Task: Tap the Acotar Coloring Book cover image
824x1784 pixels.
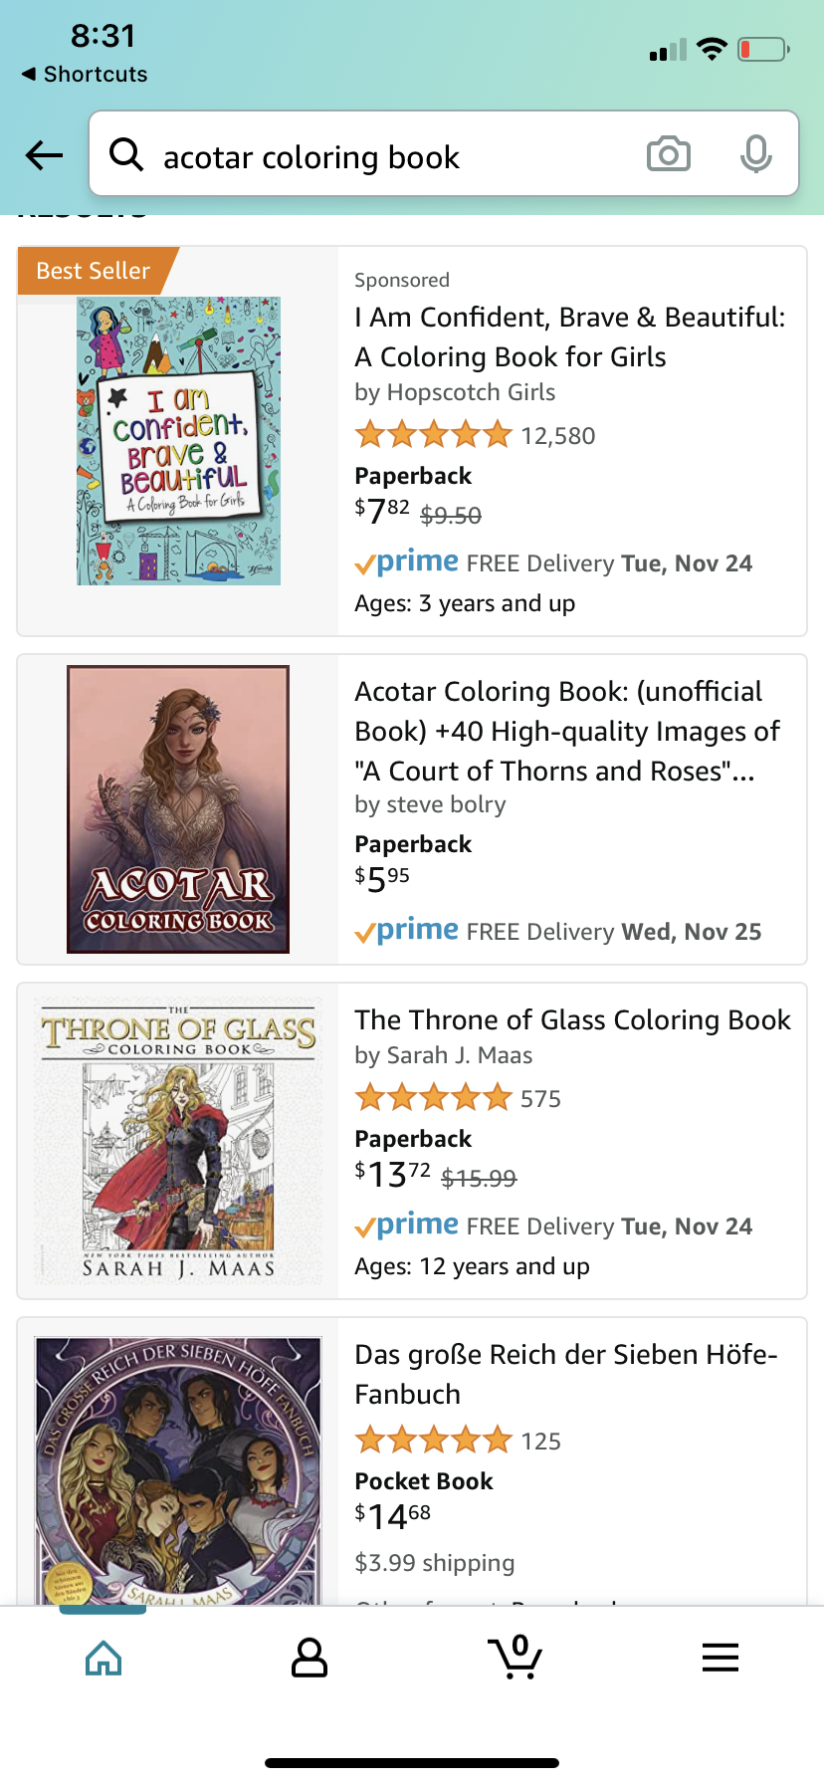Action: [x=178, y=809]
